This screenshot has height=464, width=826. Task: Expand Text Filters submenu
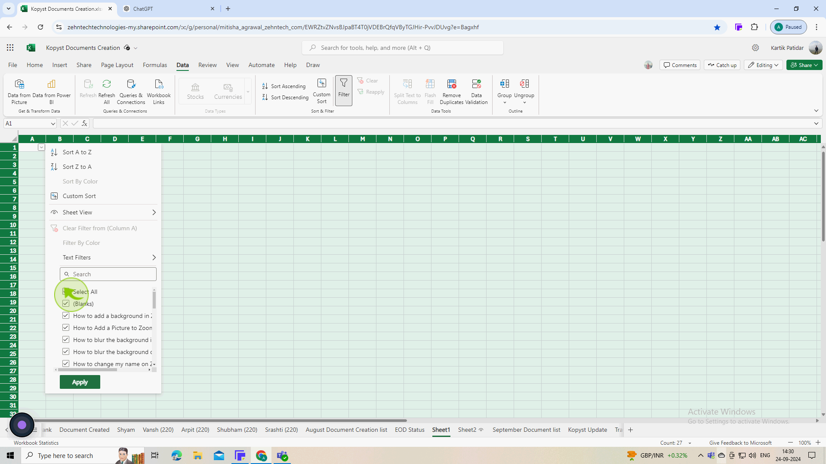tap(103, 257)
